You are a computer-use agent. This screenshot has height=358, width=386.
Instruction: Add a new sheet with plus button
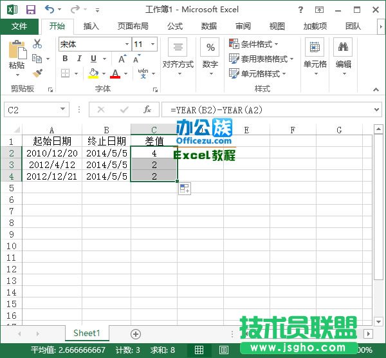tap(136, 334)
